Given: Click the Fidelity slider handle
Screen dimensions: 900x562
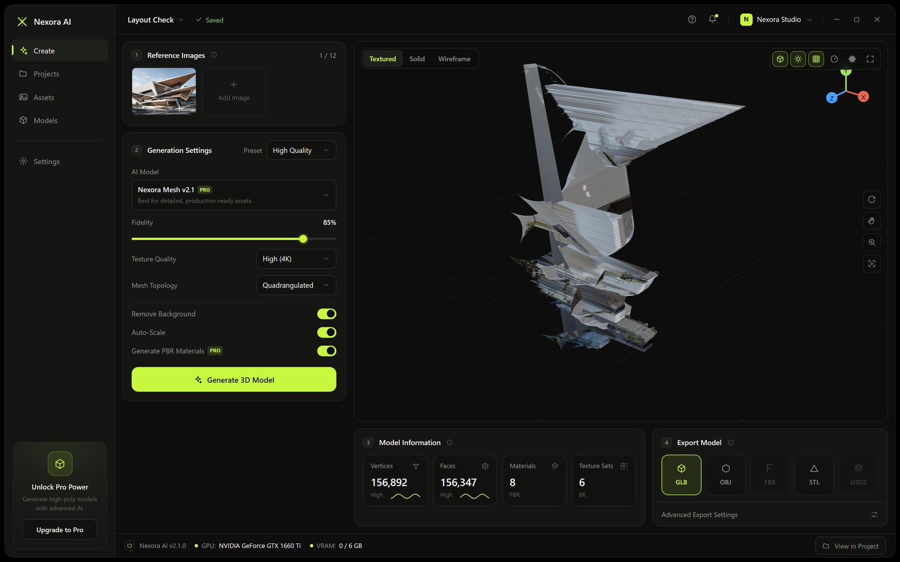Looking at the screenshot, I should (x=303, y=239).
